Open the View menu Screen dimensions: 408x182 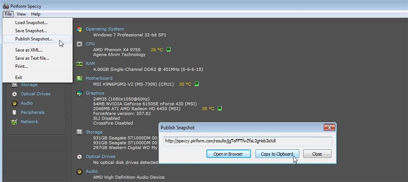pyautogui.click(x=22, y=14)
